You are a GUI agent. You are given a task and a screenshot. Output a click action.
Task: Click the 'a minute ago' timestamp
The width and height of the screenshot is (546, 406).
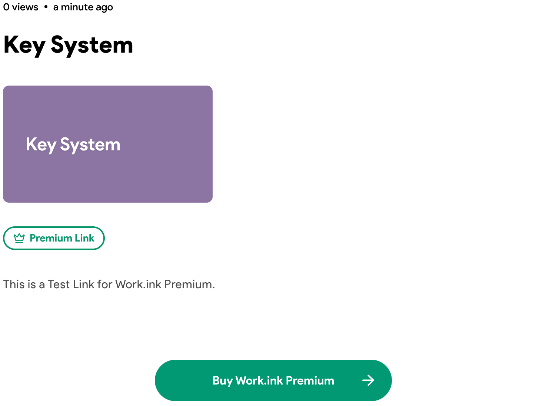[83, 7]
